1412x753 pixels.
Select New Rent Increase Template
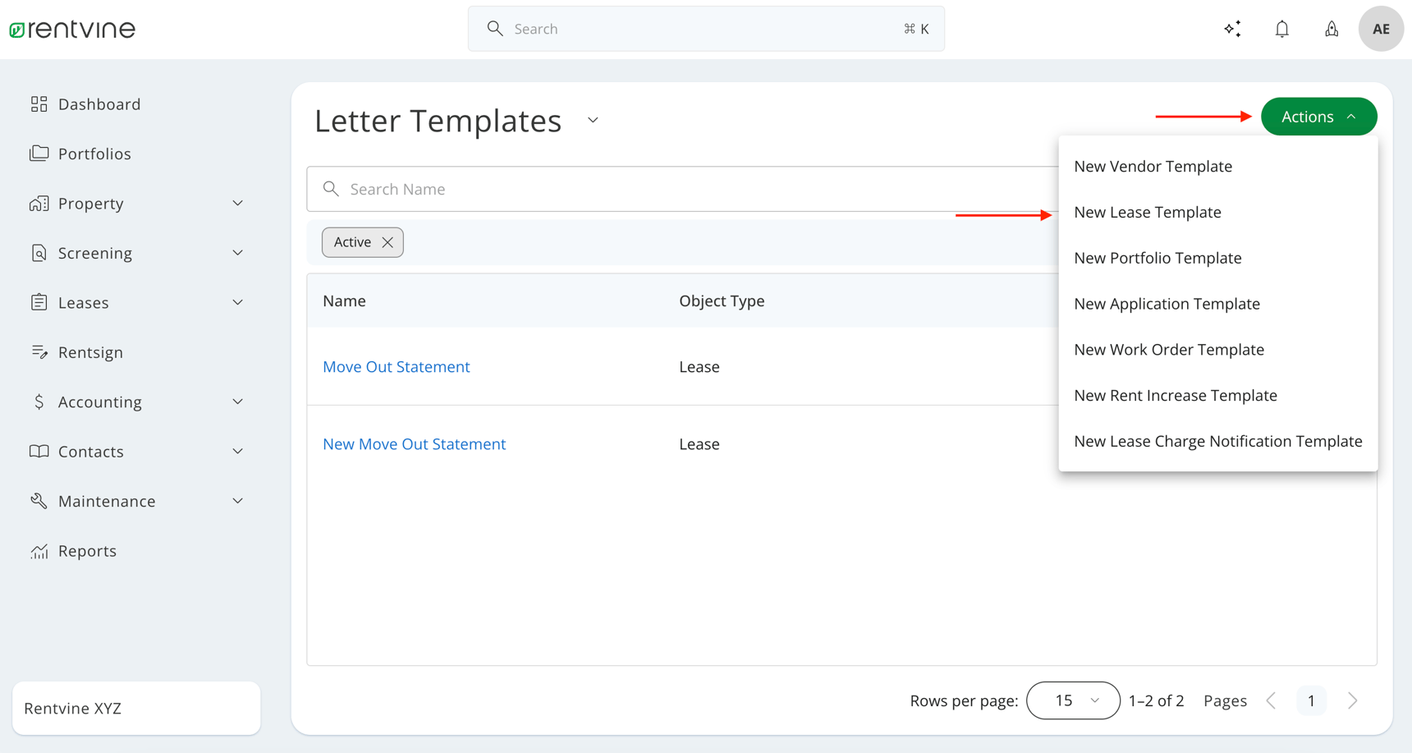tap(1175, 396)
